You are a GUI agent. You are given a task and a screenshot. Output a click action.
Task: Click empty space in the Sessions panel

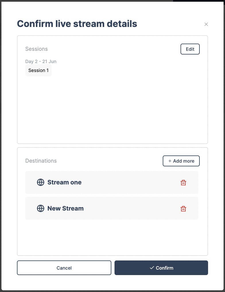(x=113, y=110)
